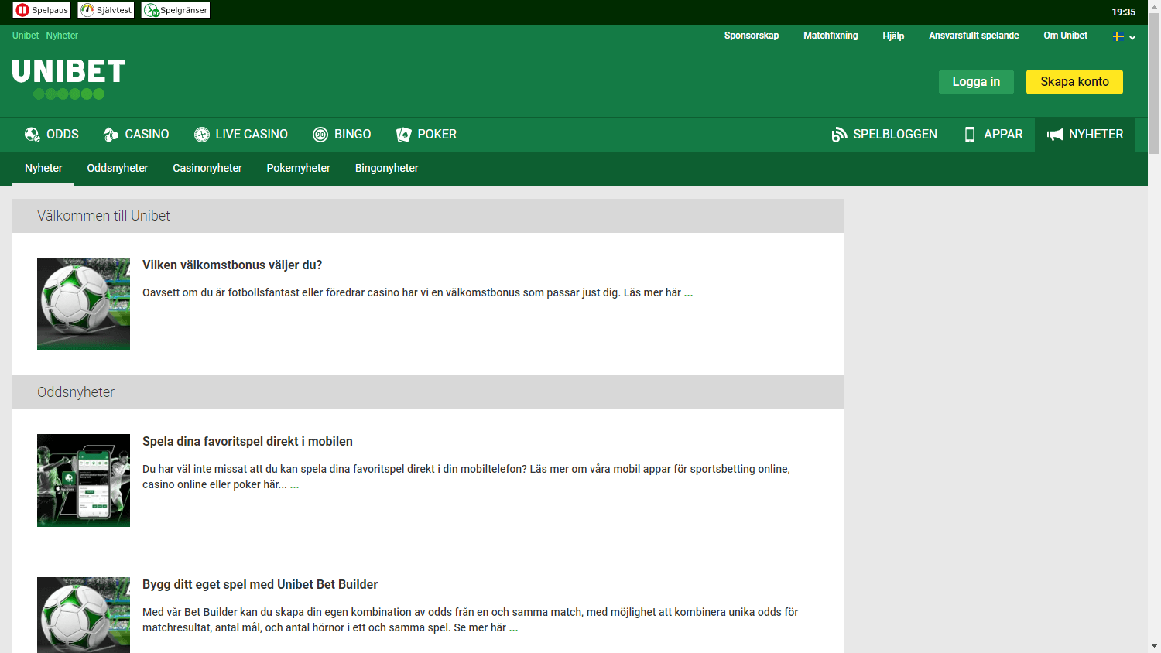Open the CASINO section via its chip icon

tap(108, 134)
